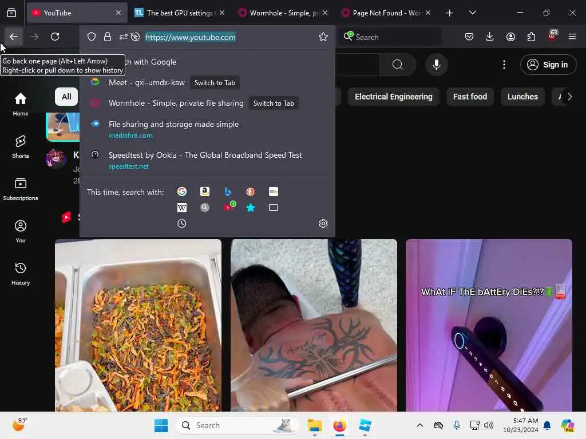Image resolution: width=586 pixels, height=439 pixels.
Task: Click the Windows taskbar Search box
Action: pos(237,425)
